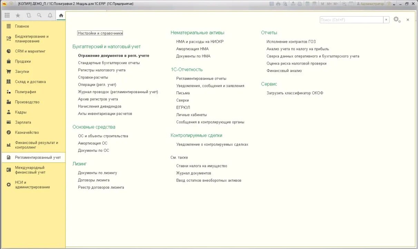Open Favorites star icon
418x249 pixels.
click(18, 16)
